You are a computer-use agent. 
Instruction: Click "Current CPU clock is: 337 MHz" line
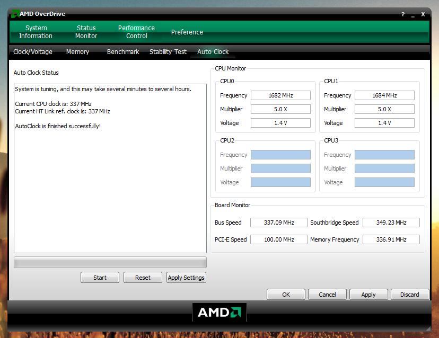(x=53, y=104)
